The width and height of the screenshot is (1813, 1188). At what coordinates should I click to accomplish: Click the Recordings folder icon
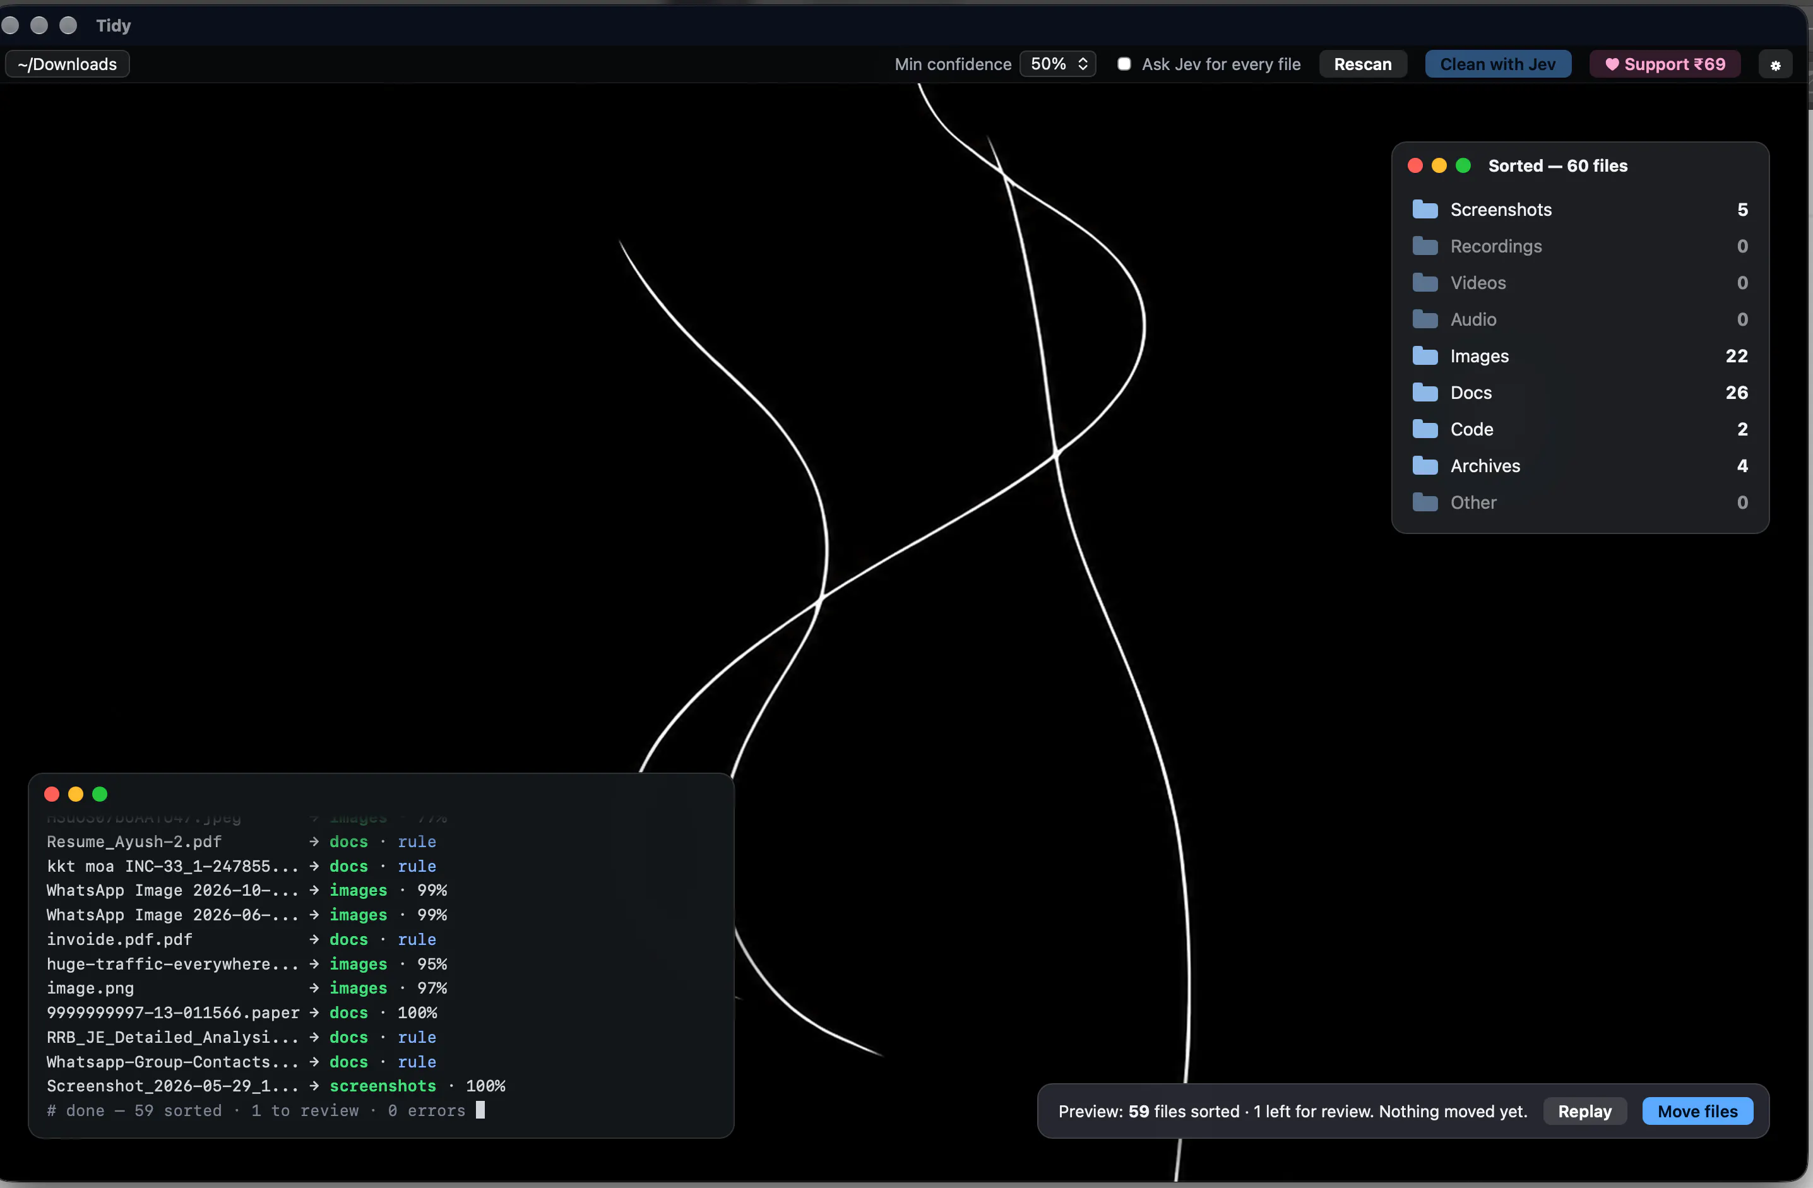pos(1425,246)
